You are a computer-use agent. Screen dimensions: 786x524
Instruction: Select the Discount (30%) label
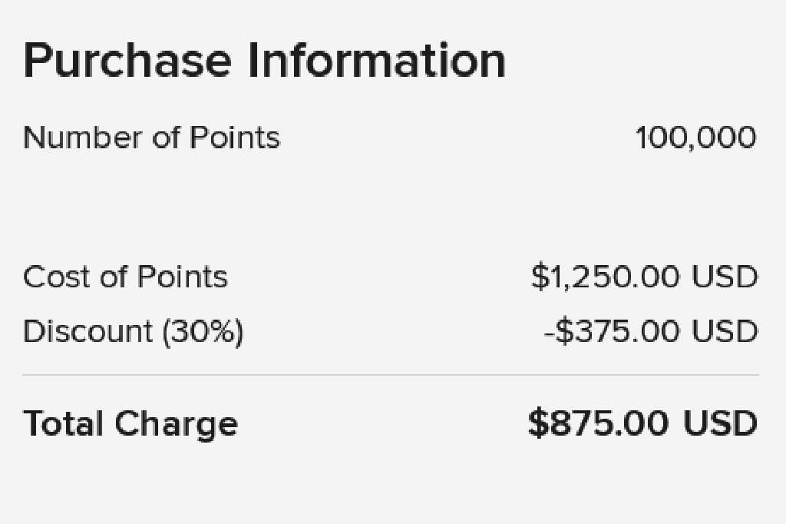(133, 332)
